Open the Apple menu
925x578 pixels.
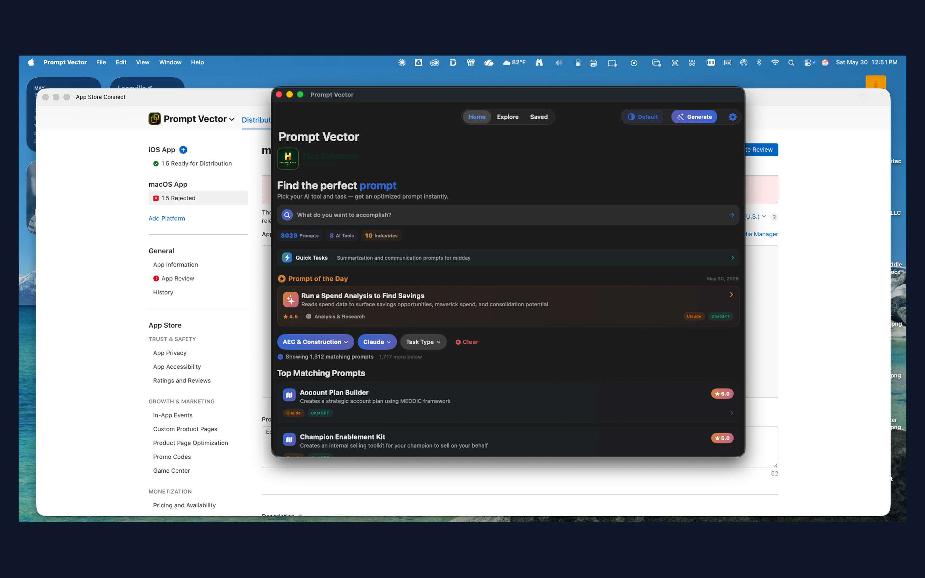[31, 62]
